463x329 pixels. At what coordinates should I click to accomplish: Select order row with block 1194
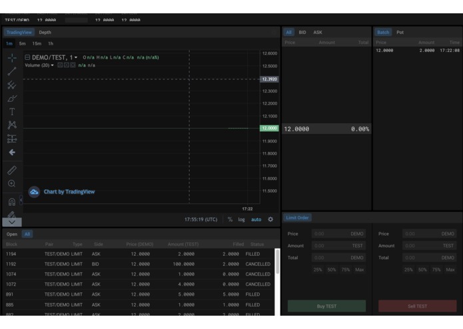click(138, 254)
